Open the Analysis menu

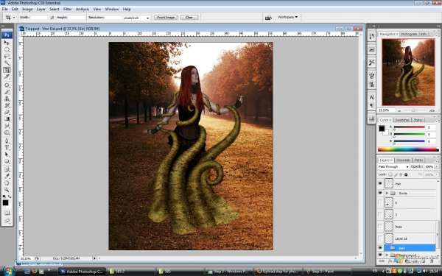[x=82, y=9]
